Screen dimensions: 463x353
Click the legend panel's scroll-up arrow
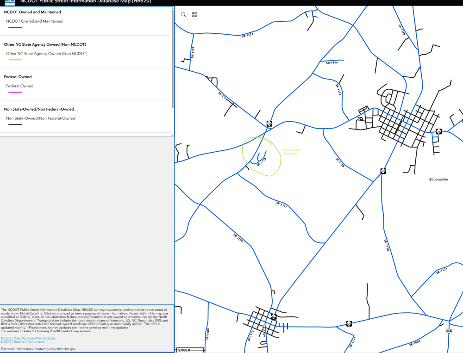173,9
